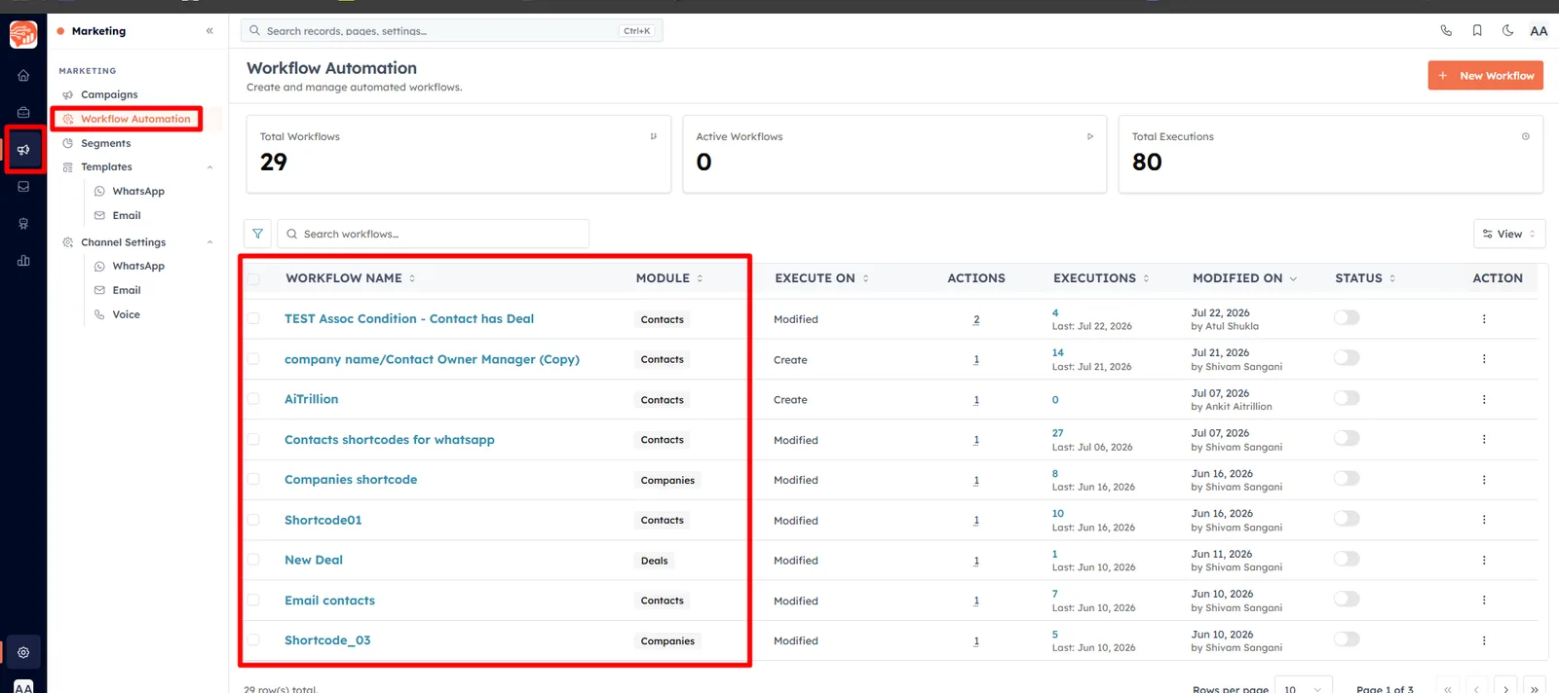Click the phone icon in top bar
1559x693 pixels.
[1446, 31]
